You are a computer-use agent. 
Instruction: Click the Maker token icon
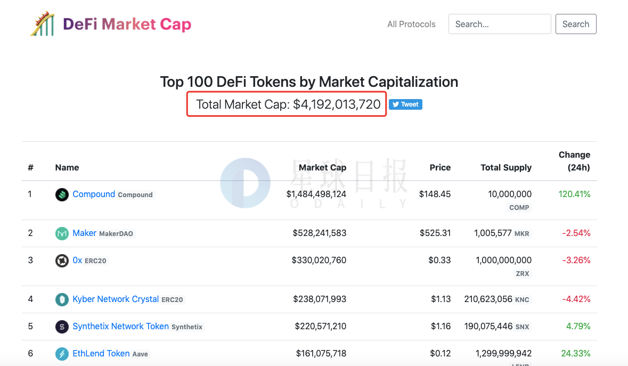(x=62, y=233)
